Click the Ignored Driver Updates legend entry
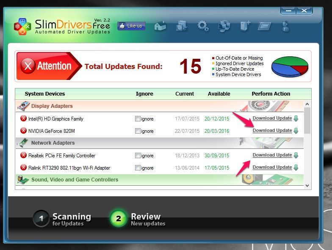This screenshot has height=250, width=332. click(x=238, y=63)
